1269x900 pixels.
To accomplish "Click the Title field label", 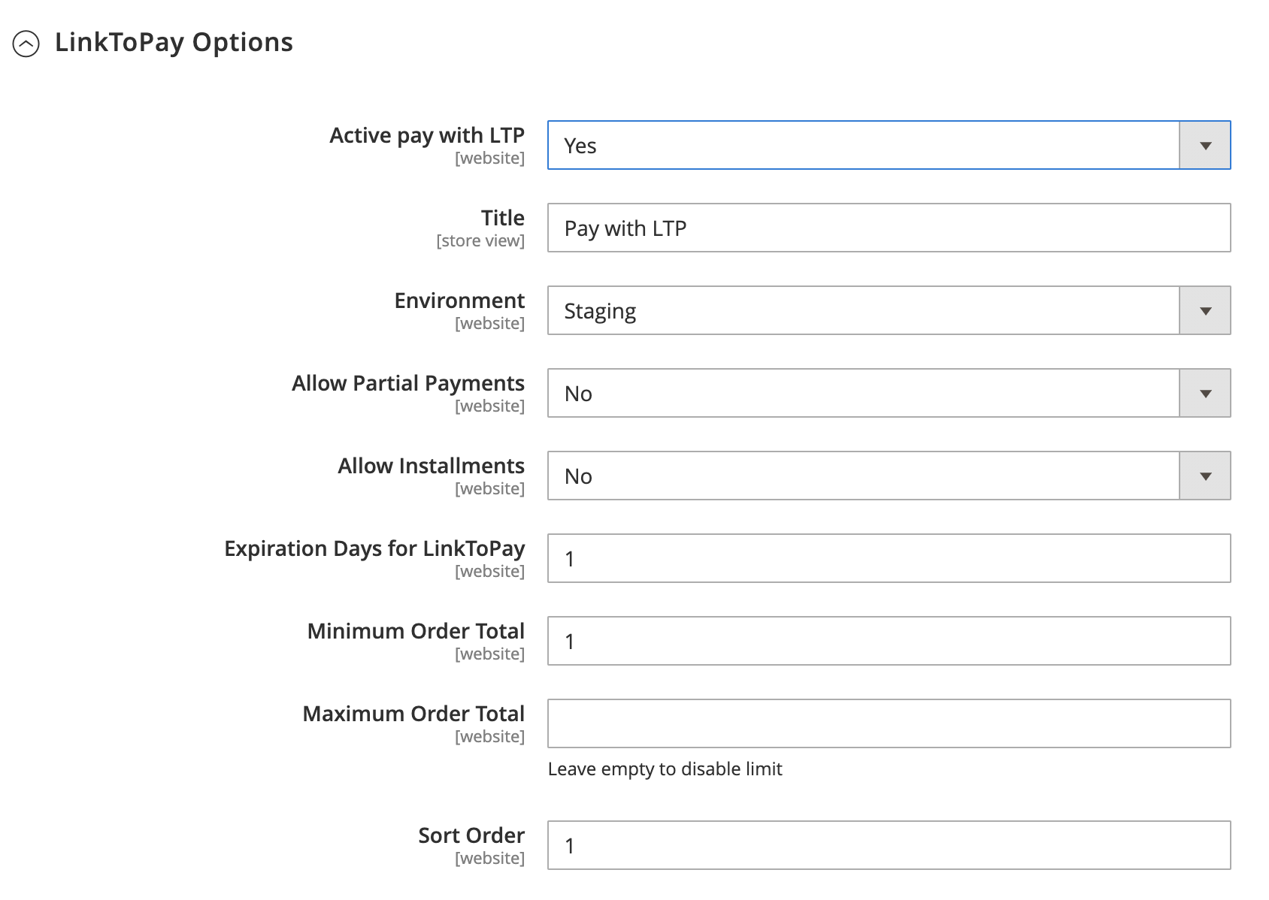I will (503, 218).
